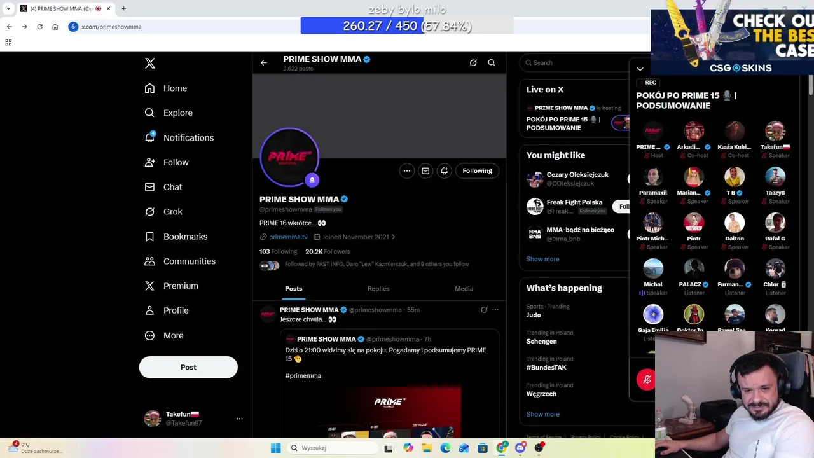Click the Following button on profile
This screenshot has height=458, width=814.
(478, 170)
